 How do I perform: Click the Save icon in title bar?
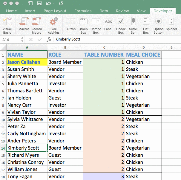click(39, 4)
